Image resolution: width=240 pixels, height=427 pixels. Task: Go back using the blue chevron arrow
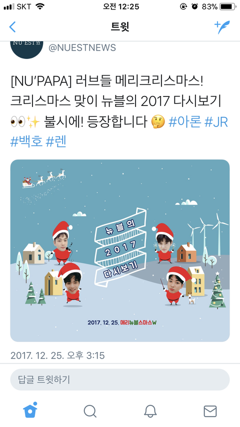(12, 27)
